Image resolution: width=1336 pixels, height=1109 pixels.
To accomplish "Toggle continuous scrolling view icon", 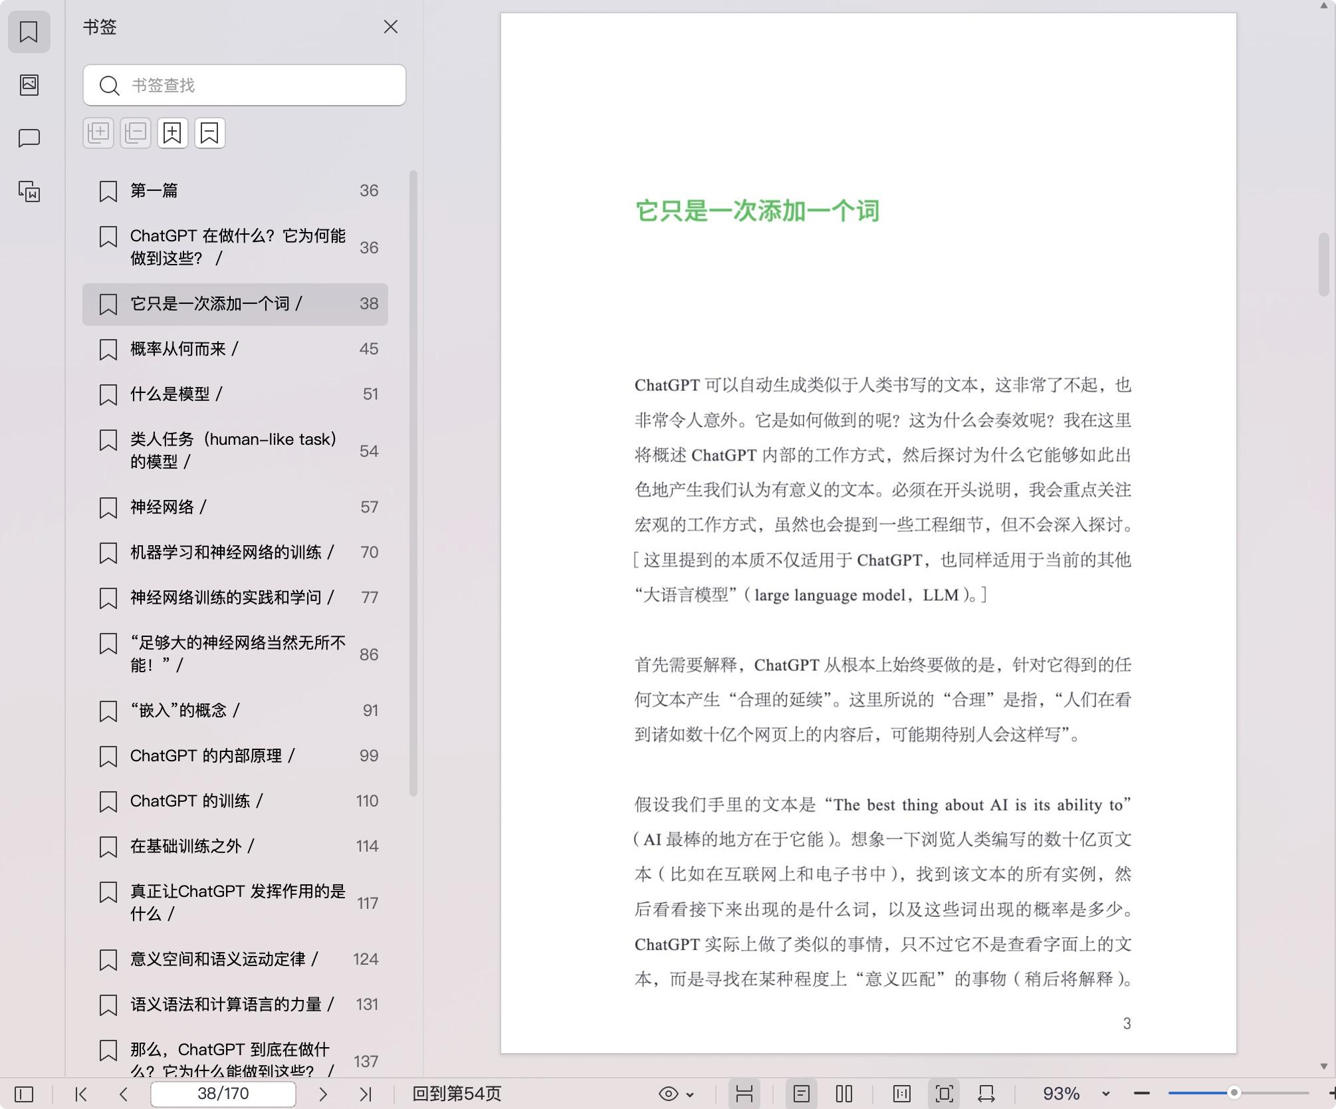I will click(744, 1094).
